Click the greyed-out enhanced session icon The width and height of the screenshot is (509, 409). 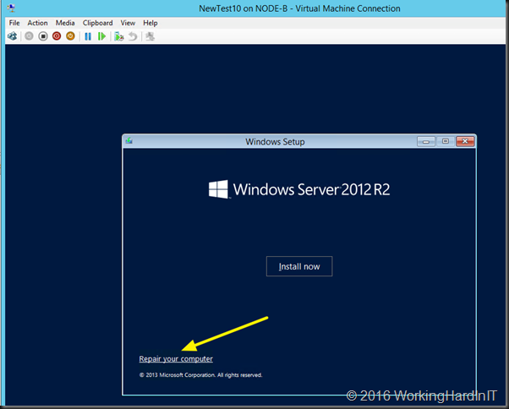point(150,36)
